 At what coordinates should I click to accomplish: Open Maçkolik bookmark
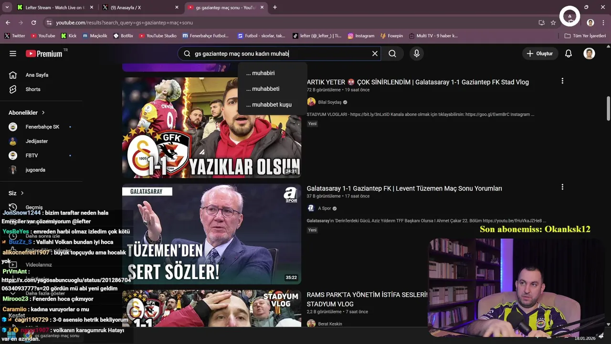pos(95,36)
